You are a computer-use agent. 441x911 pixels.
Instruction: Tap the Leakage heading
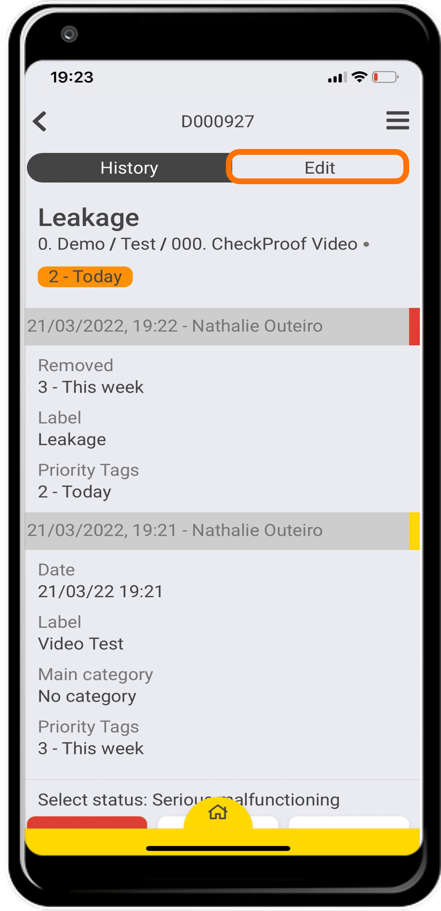tap(89, 218)
